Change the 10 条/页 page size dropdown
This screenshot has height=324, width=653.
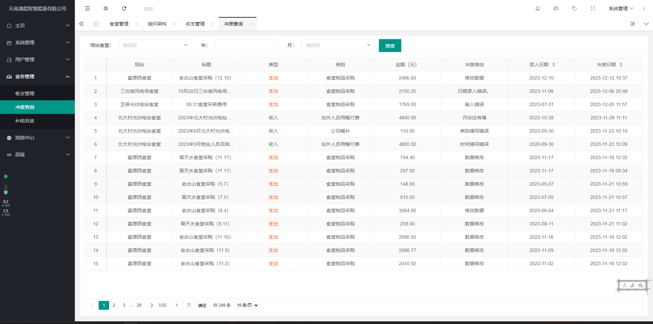(x=247, y=305)
